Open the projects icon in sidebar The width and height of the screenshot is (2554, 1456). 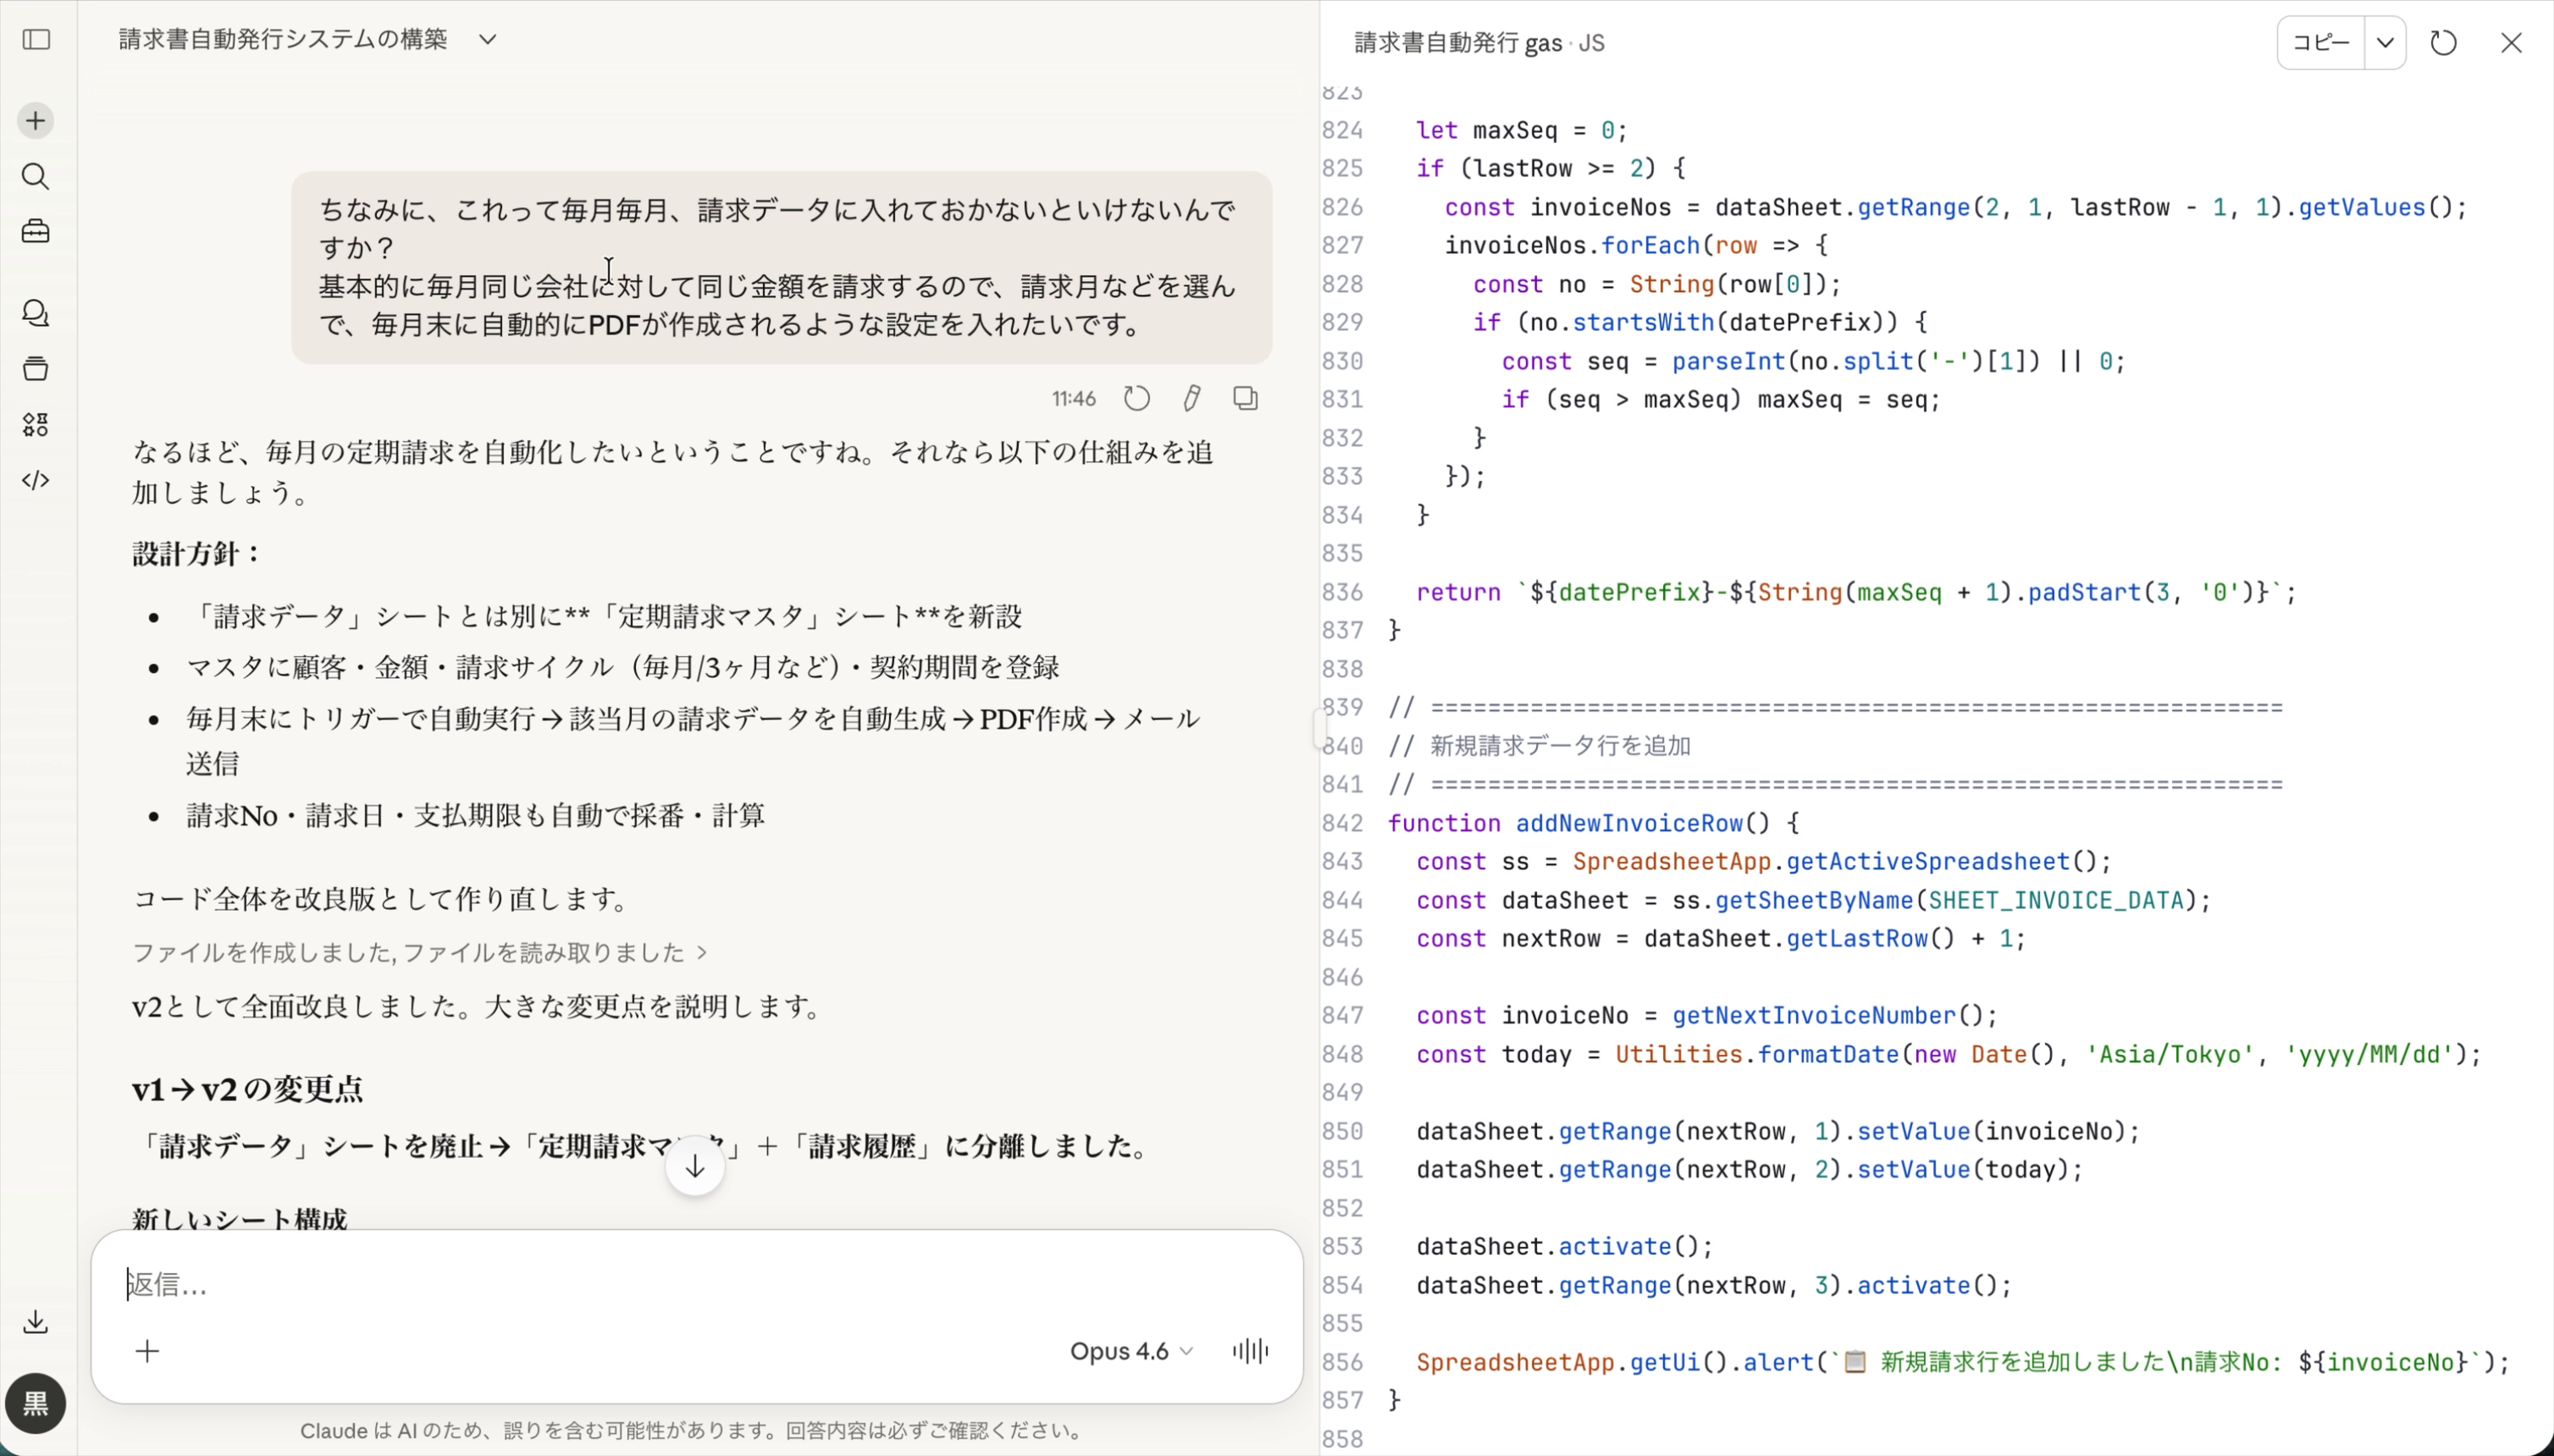(36, 369)
